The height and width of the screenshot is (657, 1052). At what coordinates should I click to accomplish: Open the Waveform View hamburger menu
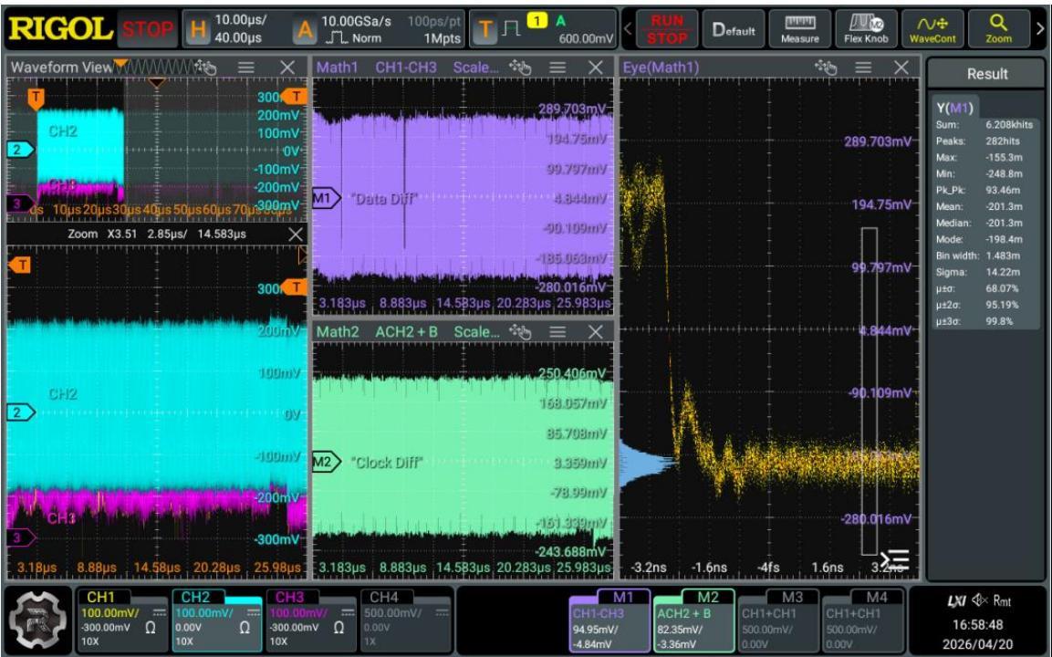pos(246,68)
